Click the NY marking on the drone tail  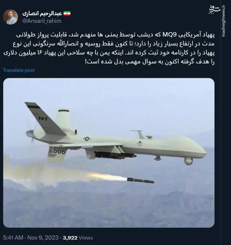tap(43, 118)
